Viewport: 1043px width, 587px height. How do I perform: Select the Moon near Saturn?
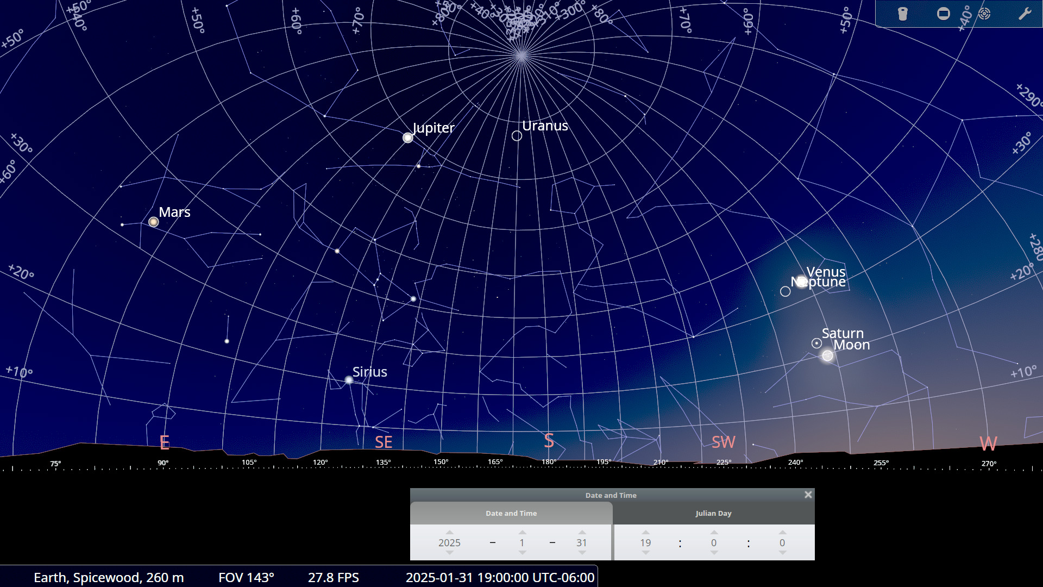coord(827,355)
